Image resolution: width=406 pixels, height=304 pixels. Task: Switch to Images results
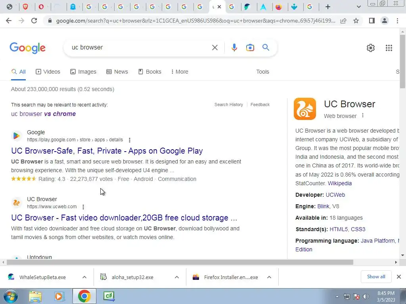pos(83,72)
